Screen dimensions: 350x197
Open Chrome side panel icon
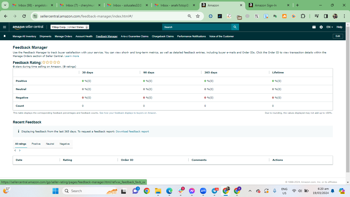(326, 16)
